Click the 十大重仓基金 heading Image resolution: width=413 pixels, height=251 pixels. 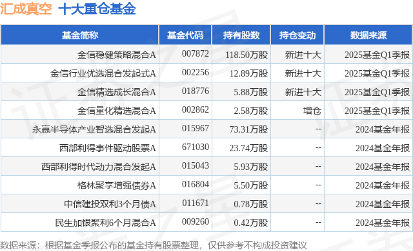(x=97, y=9)
